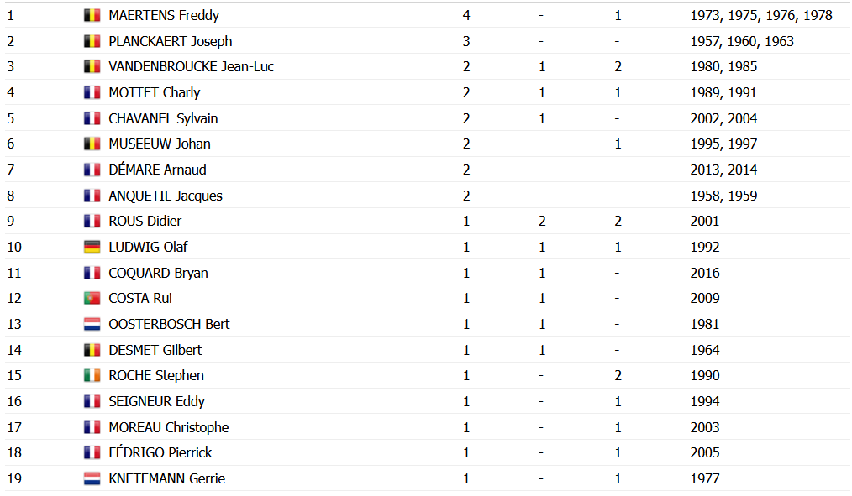
Task: Click the Belgian flag next to Museeuw Johan
Action: pos(92,144)
